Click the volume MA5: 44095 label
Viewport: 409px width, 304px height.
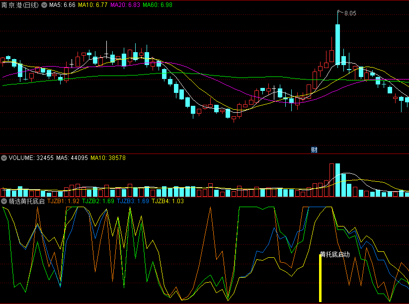pos(72,158)
